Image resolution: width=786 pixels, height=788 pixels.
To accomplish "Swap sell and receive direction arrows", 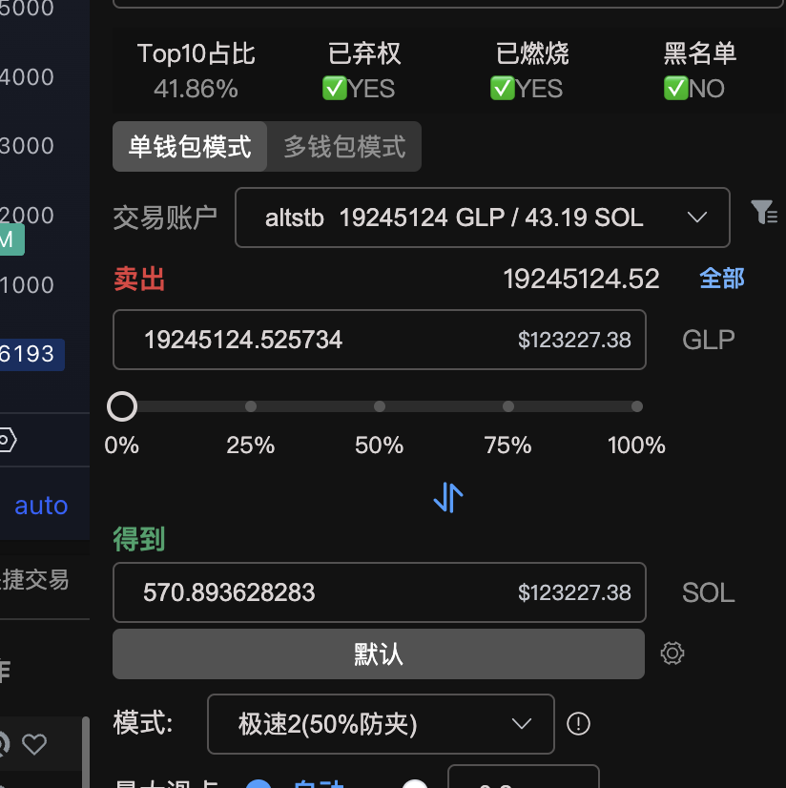I will (448, 498).
